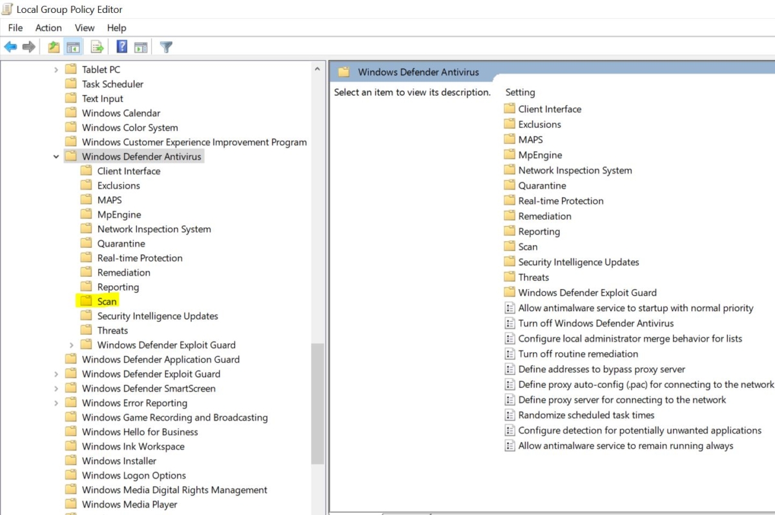
Task: Select the highlighted Scan folder in the tree
Action: coord(106,301)
